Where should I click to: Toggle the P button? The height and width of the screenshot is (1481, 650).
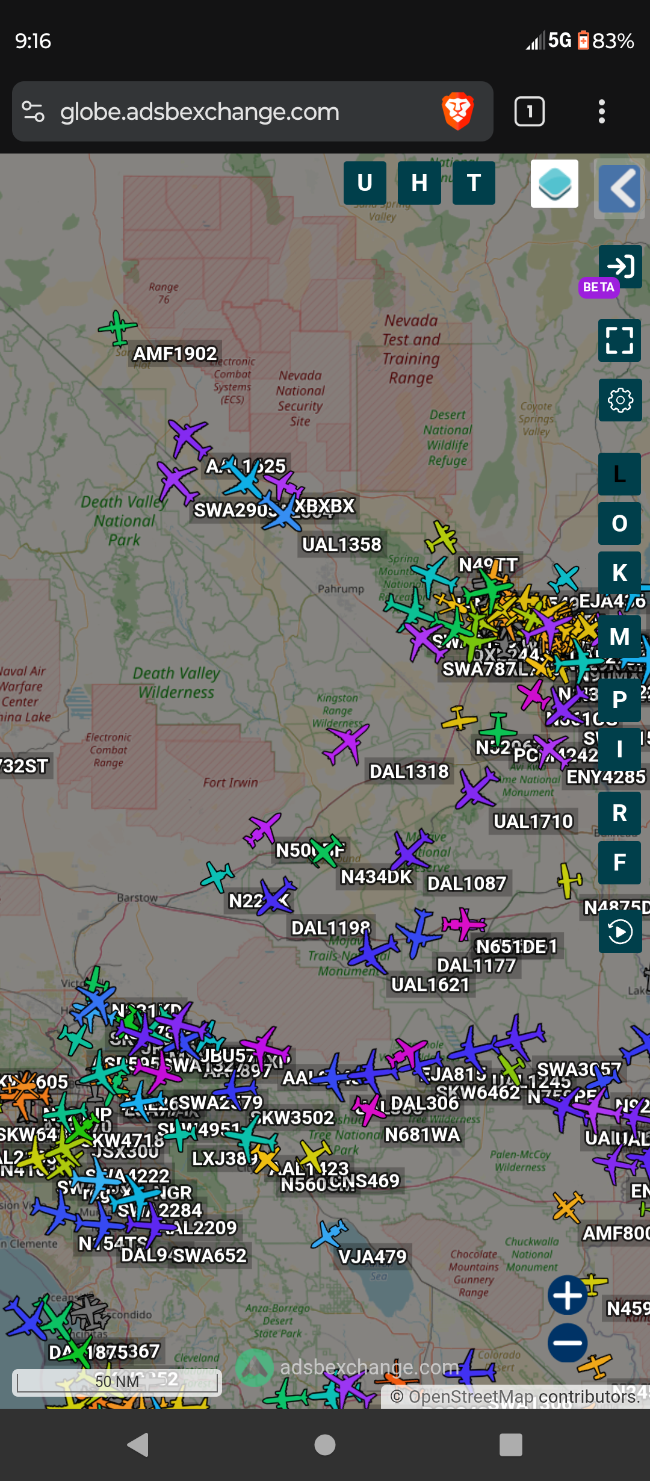click(x=619, y=700)
